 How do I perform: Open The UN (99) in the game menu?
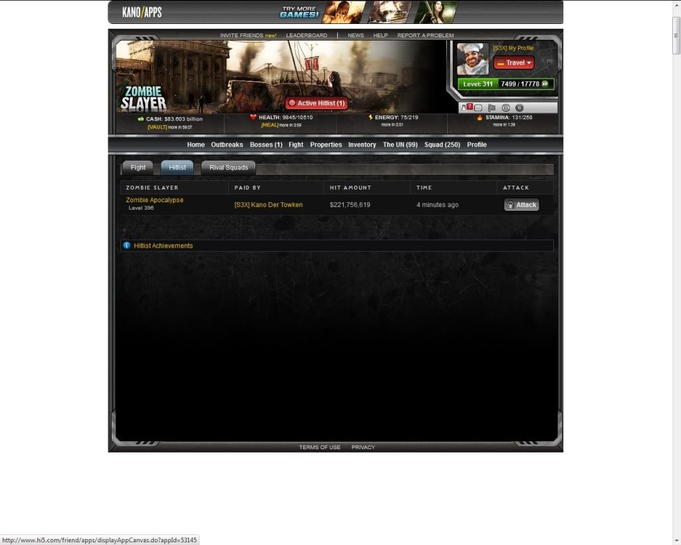pyautogui.click(x=400, y=144)
